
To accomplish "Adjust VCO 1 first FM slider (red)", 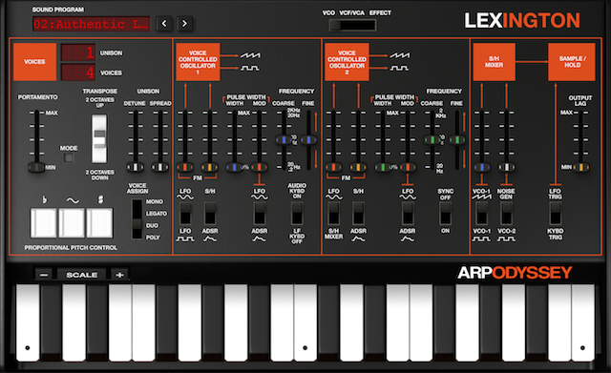I will pyautogui.click(x=184, y=168).
